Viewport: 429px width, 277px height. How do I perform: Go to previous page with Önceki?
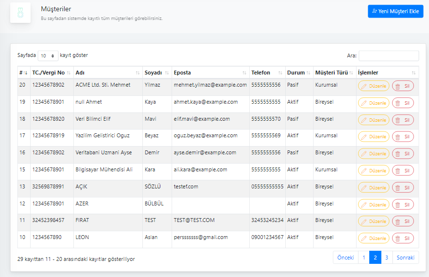click(x=345, y=258)
